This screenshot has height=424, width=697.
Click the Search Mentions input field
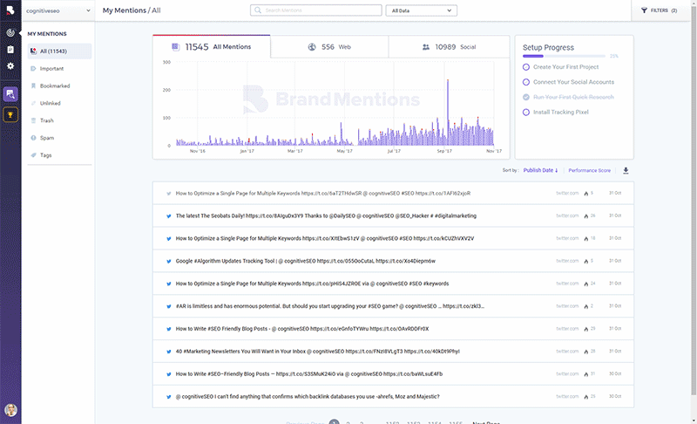315,10
